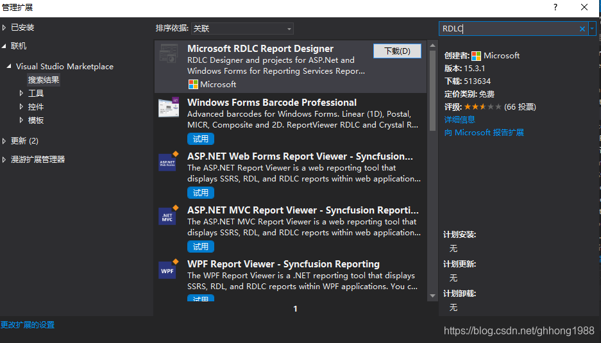Click the results scrollbar up arrow
This screenshot has height=343, width=601.
coord(433,46)
